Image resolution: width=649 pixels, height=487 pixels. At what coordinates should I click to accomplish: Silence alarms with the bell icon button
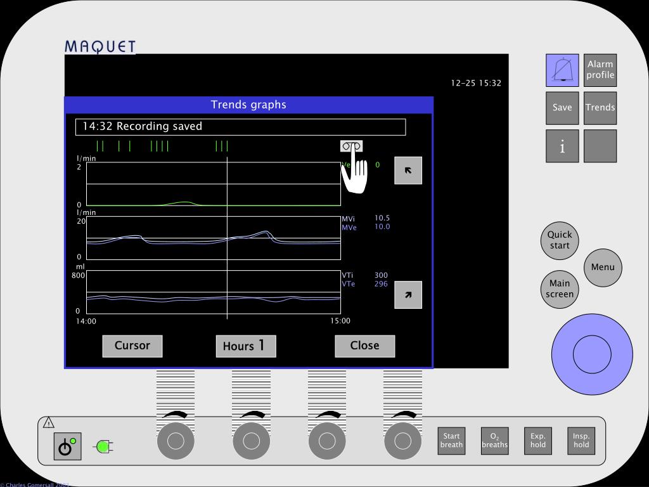tap(562, 70)
